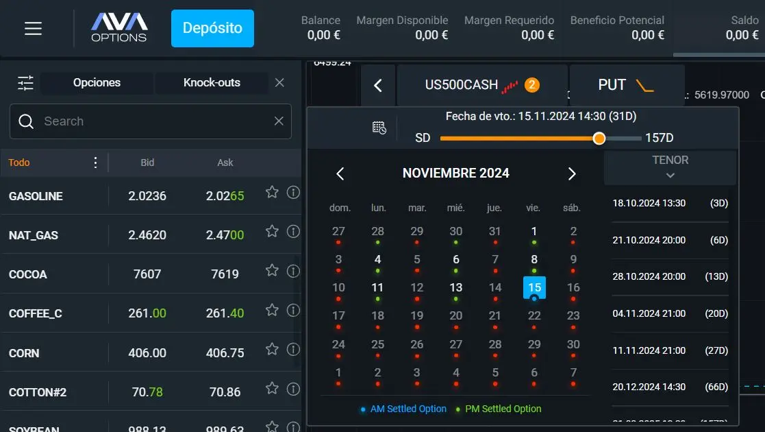The height and width of the screenshot is (432, 765).
Task: Click the calendar clock icon
Action: pyautogui.click(x=379, y=128)
